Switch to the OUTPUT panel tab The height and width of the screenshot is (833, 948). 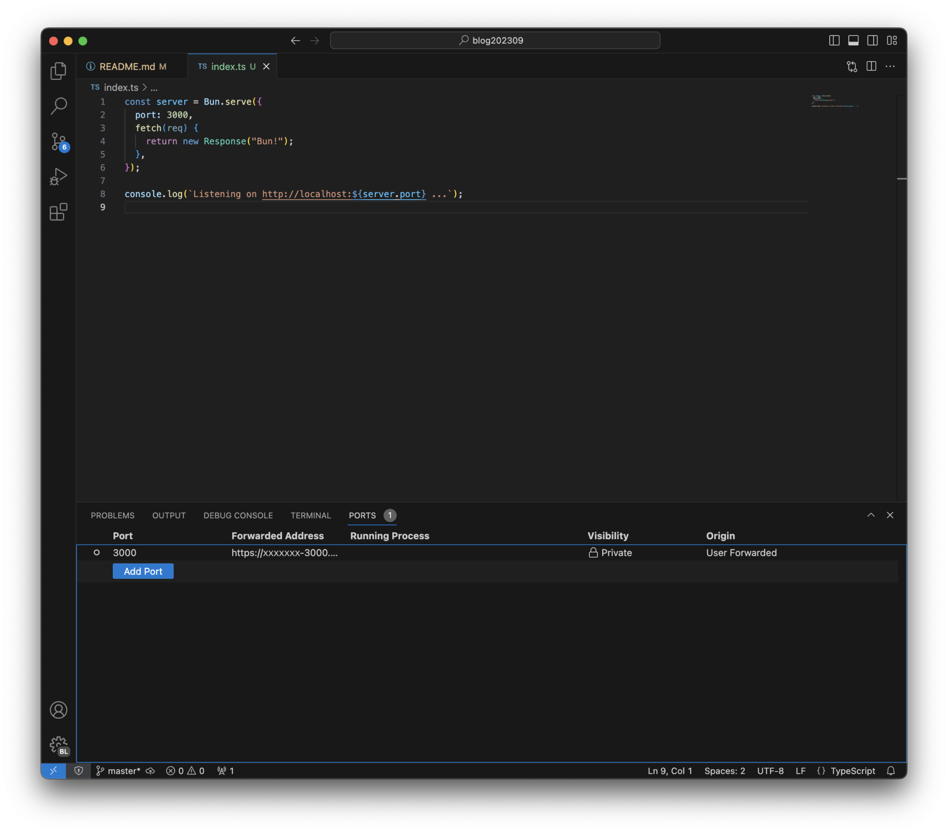(169, 515)
